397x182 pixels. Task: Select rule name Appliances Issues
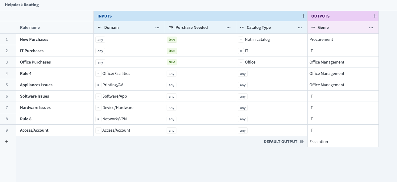[x=36, y=85]
